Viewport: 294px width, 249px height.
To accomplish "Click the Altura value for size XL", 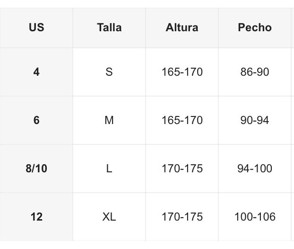I will tap(182, 217).
